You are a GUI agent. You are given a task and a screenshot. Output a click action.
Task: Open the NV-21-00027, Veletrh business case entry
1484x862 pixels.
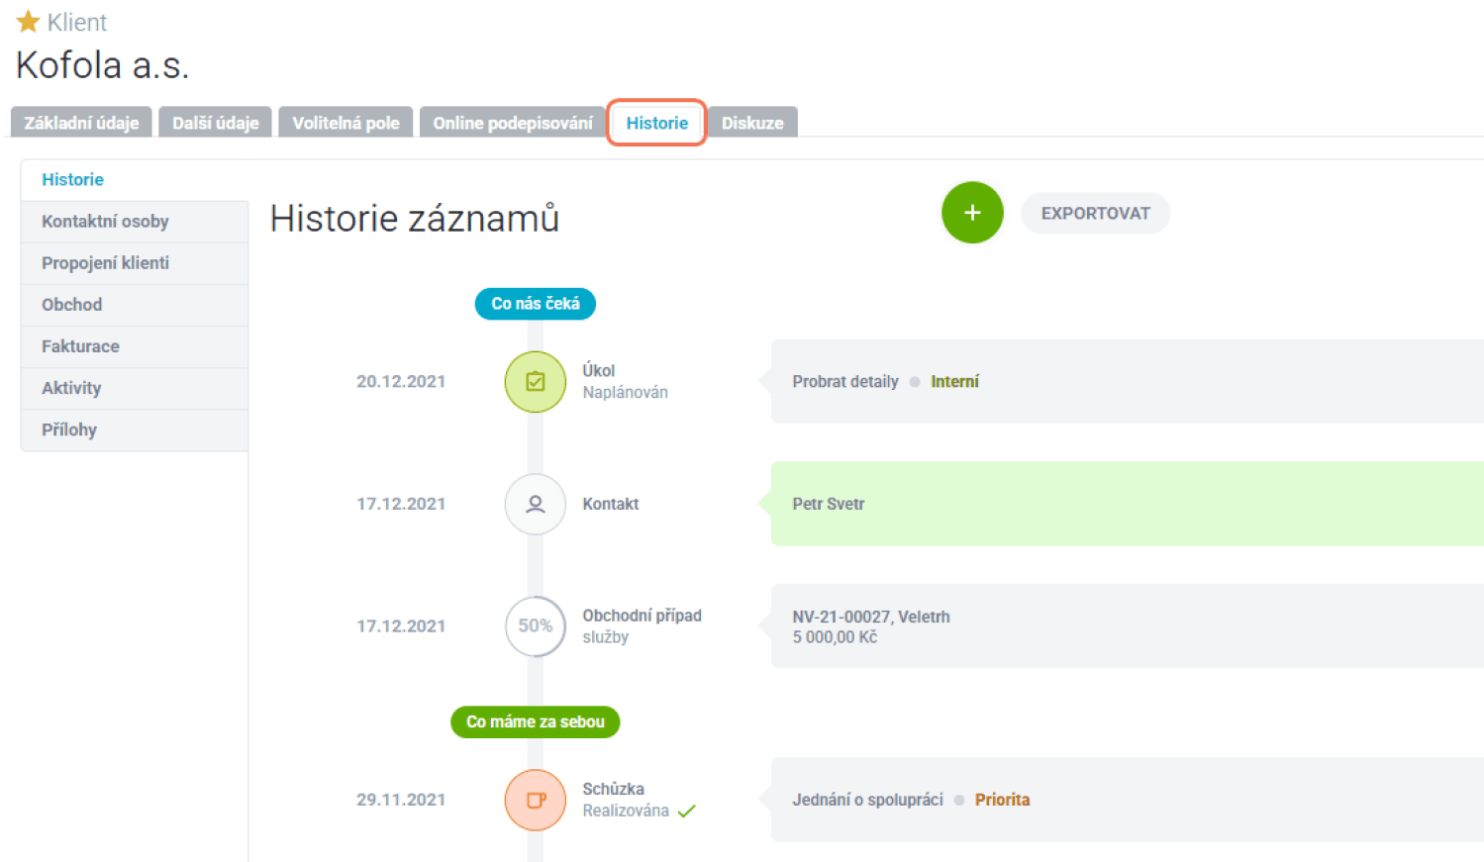click(870, 618)
